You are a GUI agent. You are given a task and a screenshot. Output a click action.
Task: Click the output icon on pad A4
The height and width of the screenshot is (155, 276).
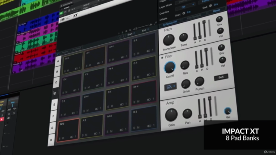click(99, 63)
